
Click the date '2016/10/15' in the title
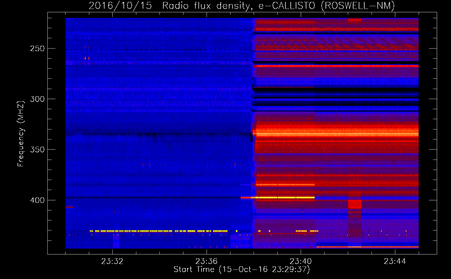[120, 6]
